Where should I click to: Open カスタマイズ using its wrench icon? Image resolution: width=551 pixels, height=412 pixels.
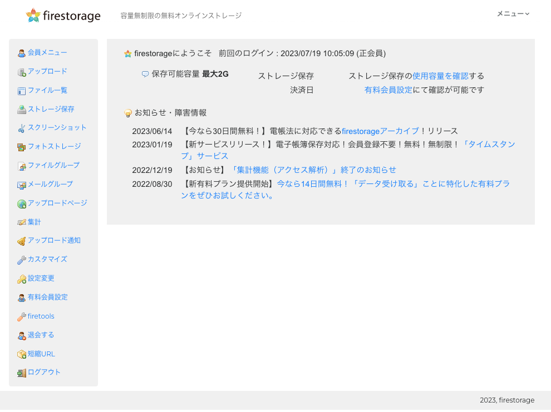click(x=21, y=259)
